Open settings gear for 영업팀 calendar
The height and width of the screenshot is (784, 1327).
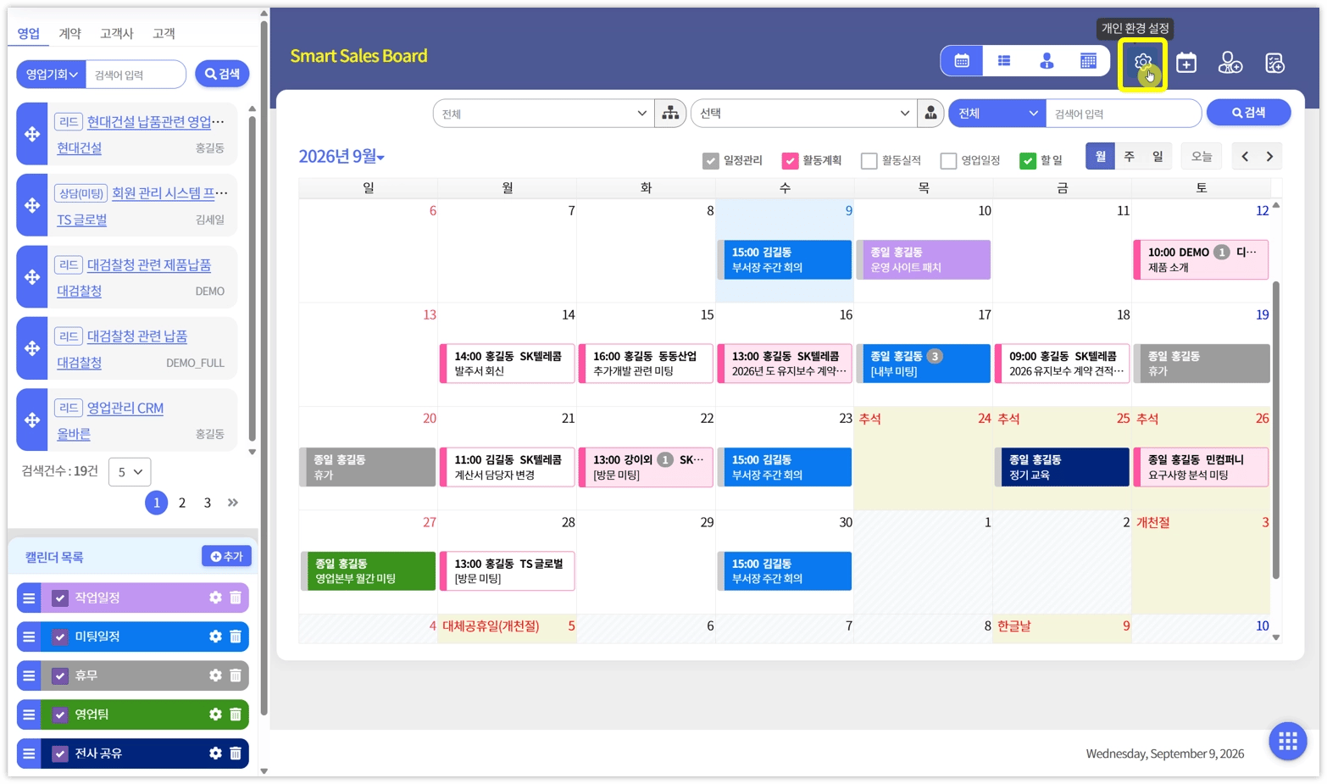(x=215, y=714)
